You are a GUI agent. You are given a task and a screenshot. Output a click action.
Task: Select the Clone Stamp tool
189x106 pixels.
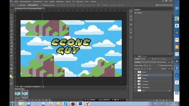[x=12, y=37]
